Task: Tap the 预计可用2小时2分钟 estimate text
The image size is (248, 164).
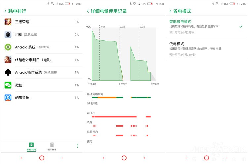Action: click(182, 32)
